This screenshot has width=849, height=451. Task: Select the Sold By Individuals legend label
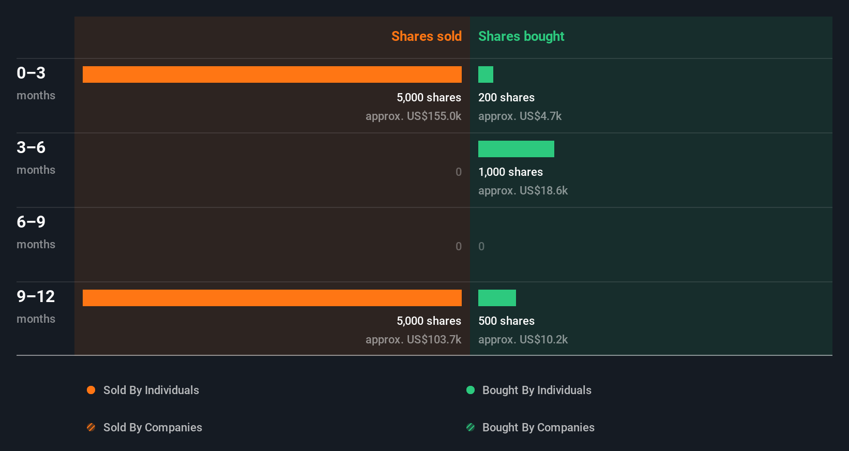click(x=151, y=390)
